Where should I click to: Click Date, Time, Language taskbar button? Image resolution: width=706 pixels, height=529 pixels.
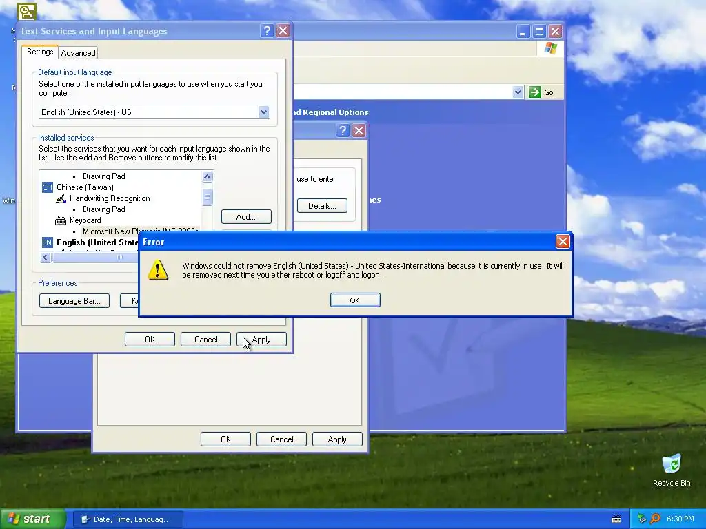(128, 519)
